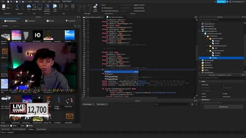Screen dimensions: 246x138
Task: Click the Format Selection icon
Action: click(47, 6)
